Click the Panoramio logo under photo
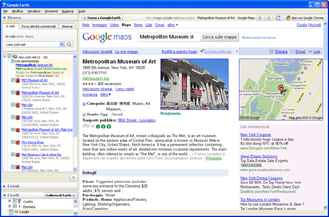Screen dimensions: 329x217 click(171, 114)
